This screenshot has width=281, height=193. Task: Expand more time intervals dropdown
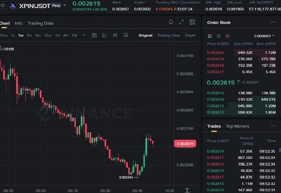click(x=84, y=35)
